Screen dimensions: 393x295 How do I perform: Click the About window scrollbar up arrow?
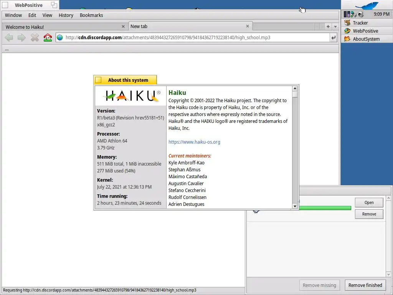295,89
